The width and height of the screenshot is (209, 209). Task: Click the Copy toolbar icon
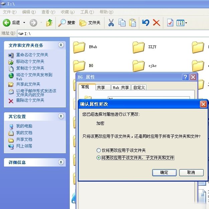tap(122, 23)
